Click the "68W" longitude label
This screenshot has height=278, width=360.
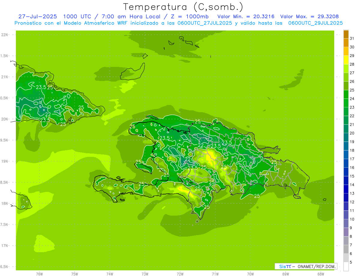coord(321,274)
